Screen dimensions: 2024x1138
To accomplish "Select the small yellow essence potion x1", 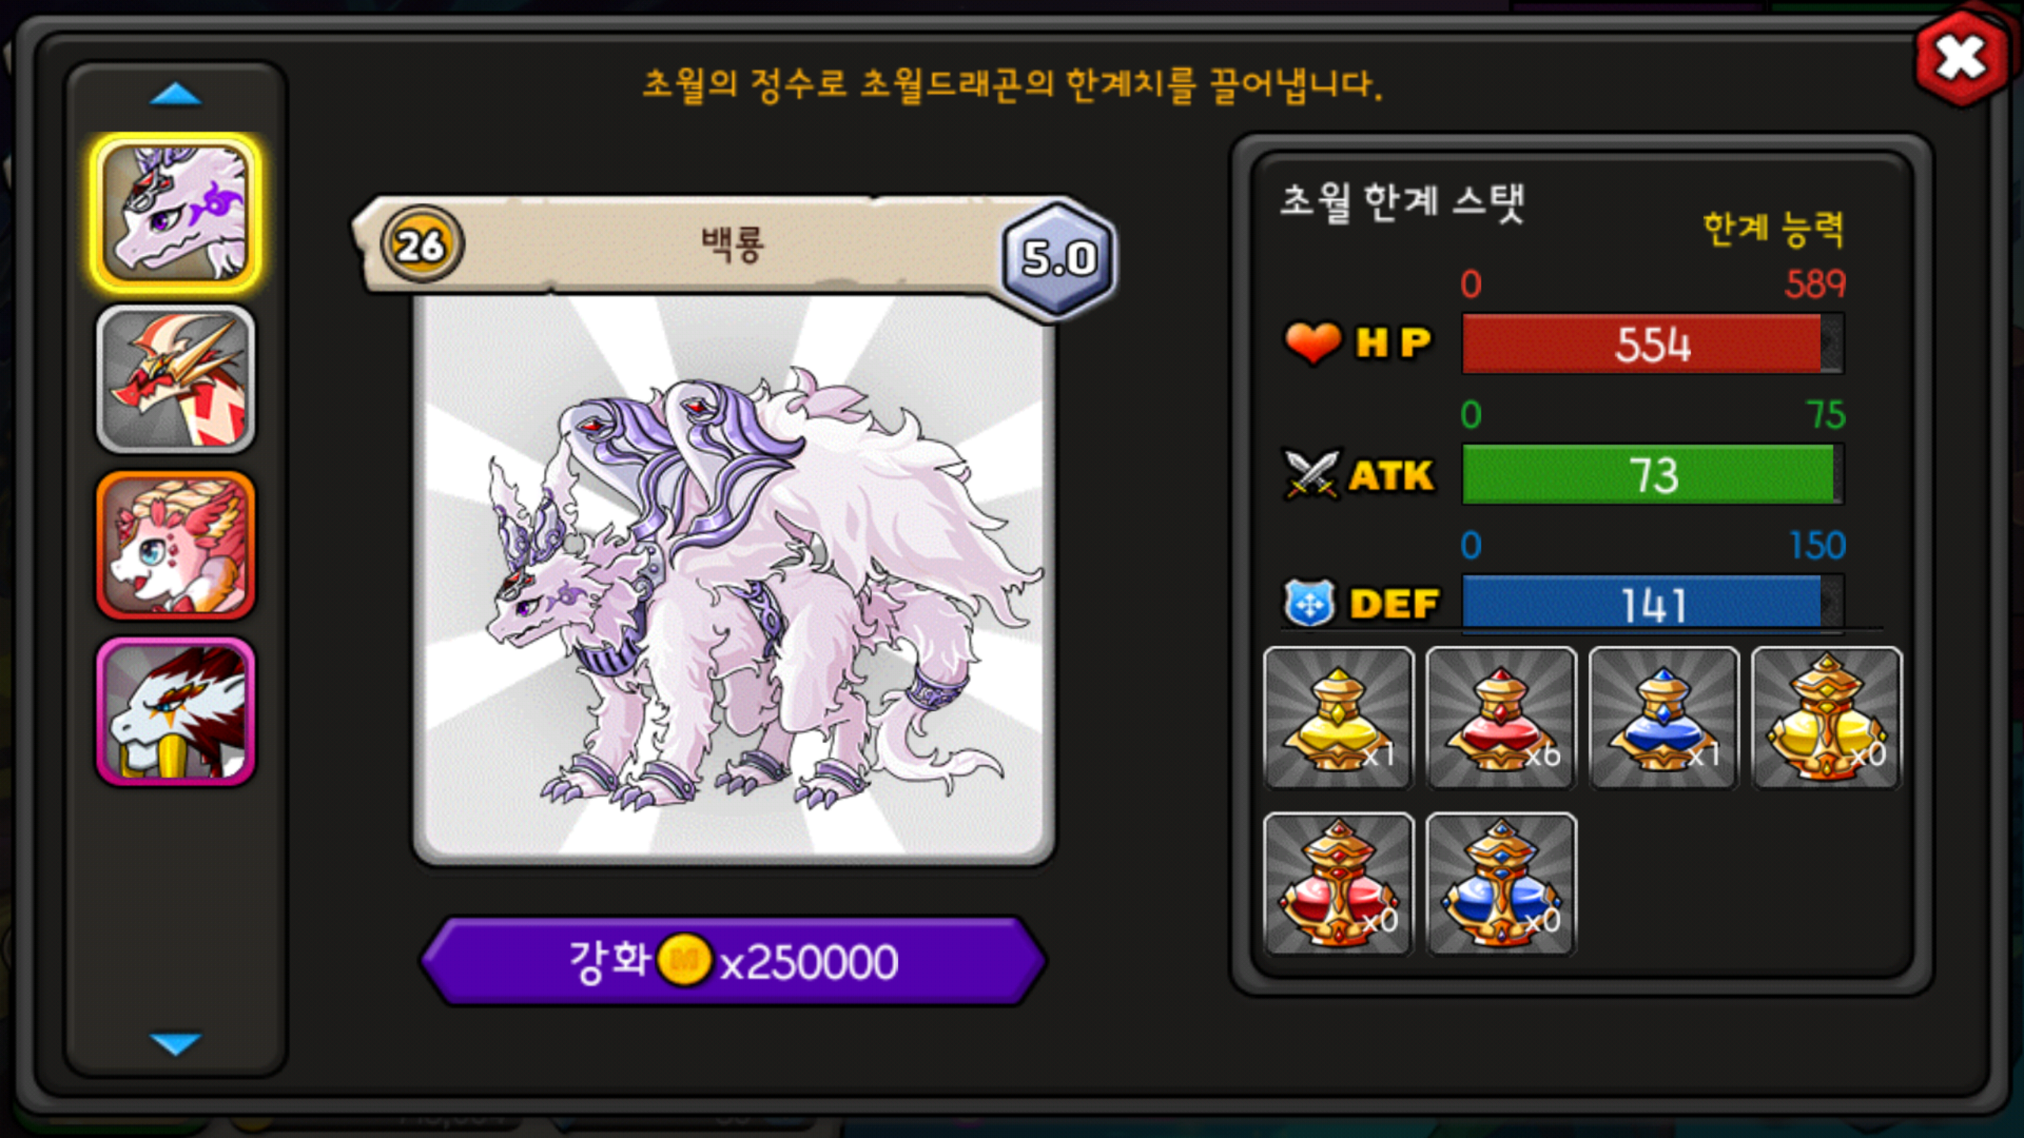I will tap(1339, 718).
